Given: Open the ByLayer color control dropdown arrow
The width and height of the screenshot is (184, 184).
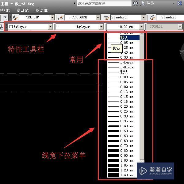Looking at the screenshot, I should (51, 27).
